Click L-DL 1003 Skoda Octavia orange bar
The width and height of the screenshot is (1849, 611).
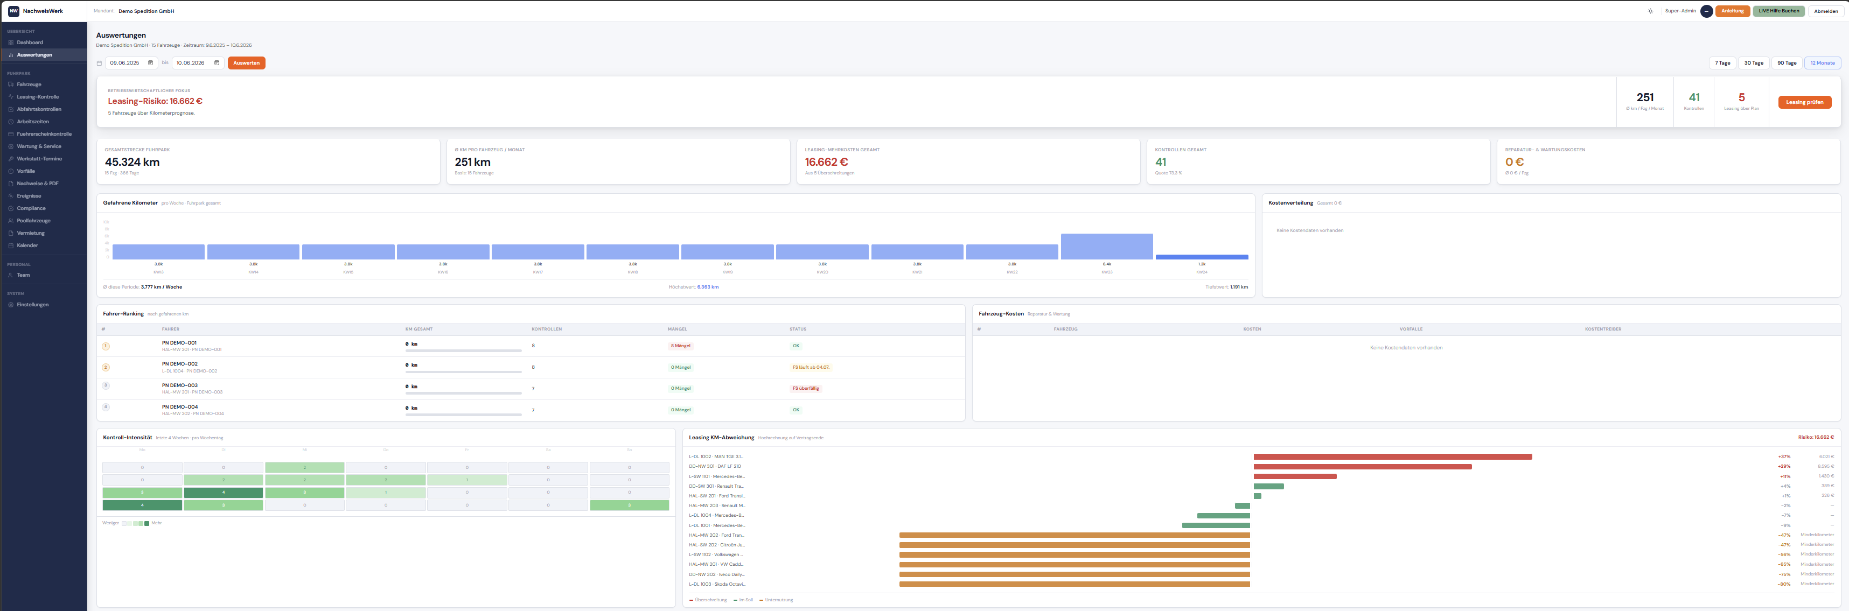tap(1074, 585)
